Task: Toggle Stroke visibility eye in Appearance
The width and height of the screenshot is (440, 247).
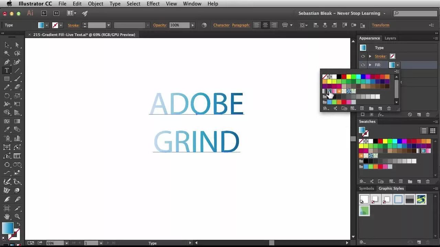Action: tap(363, 56)
